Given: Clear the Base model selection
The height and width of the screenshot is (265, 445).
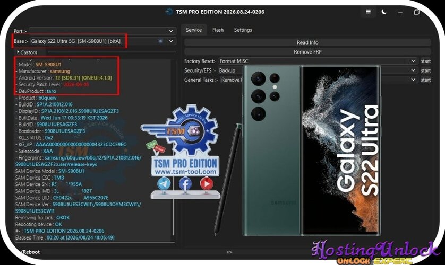Looking at the screenshot, I should point(160,41).
